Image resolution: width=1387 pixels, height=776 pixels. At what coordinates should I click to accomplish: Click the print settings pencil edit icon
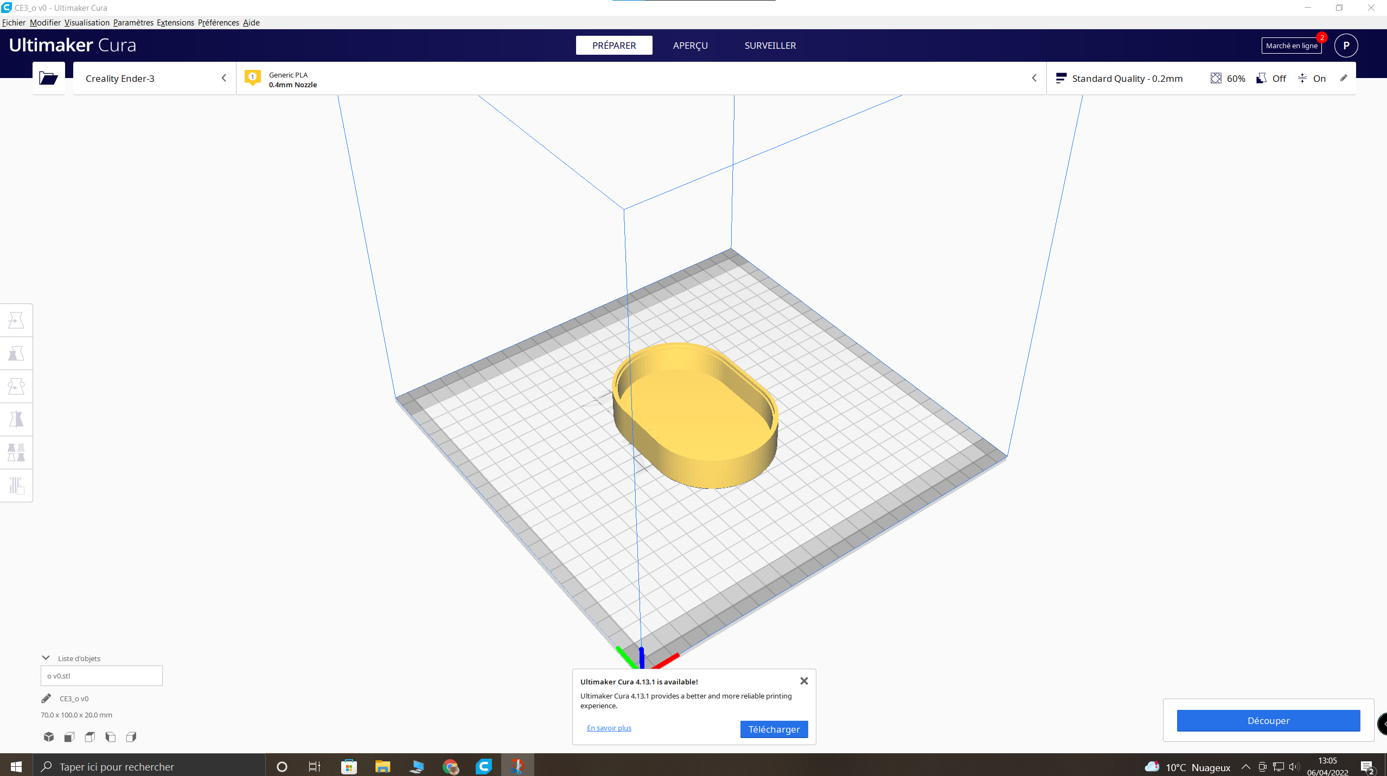[1344, 78]
